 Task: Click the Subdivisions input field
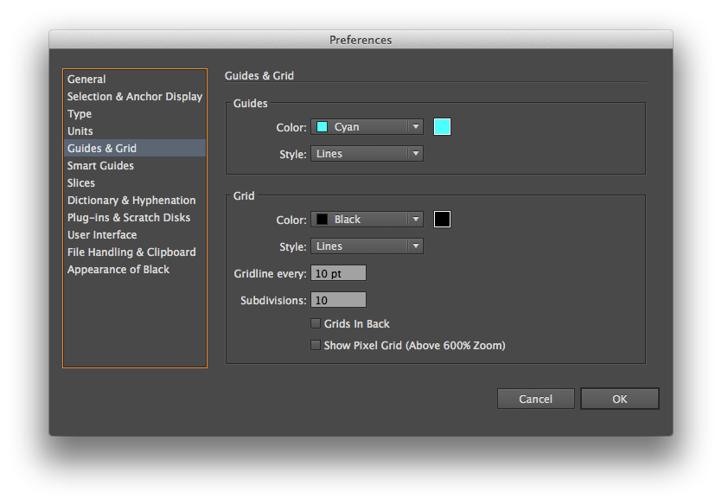(338, 300)
